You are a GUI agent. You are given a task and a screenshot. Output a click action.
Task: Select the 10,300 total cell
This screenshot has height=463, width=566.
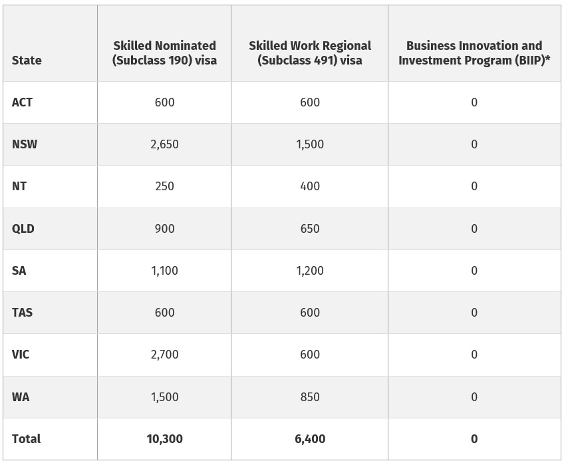[x=164, y=439]
